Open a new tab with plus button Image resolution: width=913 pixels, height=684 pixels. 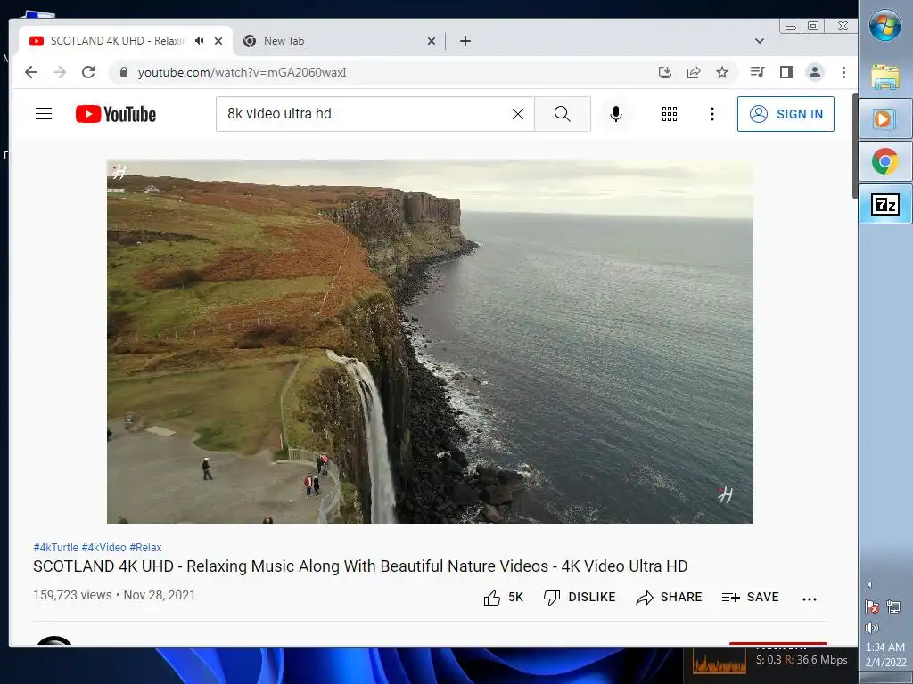465,41
